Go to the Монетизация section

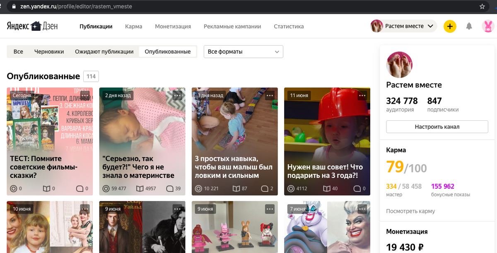pyautogui.click(x=173, y=26)
